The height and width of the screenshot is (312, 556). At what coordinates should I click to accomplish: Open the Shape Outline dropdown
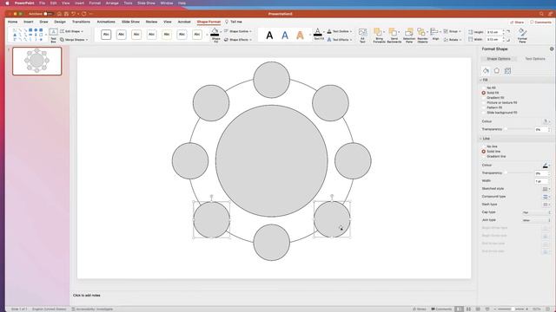238,31
